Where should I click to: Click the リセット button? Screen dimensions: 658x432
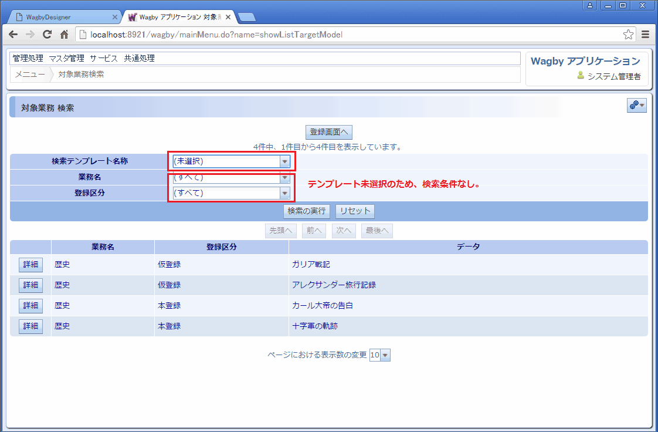(355, 211)
